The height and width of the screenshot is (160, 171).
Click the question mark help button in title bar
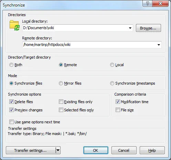pyautogui.click(x=148, y=3)
